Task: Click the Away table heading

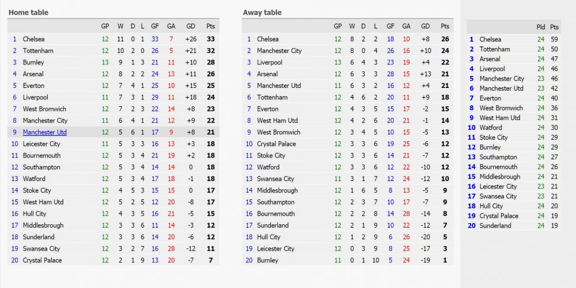Action: point(262,13)
